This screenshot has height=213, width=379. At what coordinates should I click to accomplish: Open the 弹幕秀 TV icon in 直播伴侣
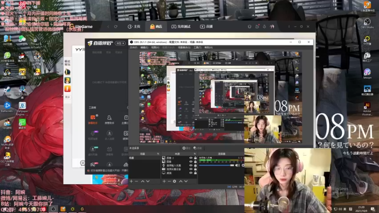109,151
